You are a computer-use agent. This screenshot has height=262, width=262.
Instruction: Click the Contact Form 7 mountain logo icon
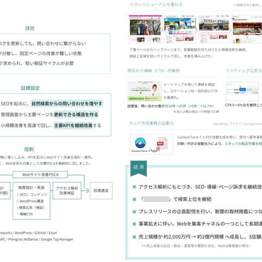[140, 143]
